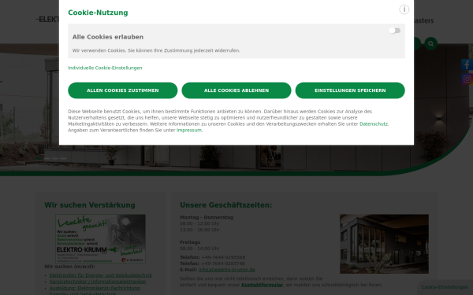Click the Wir suchen Verstärkung heading
473x295 pixels.
pyautogui.click(x=90, y=205)
